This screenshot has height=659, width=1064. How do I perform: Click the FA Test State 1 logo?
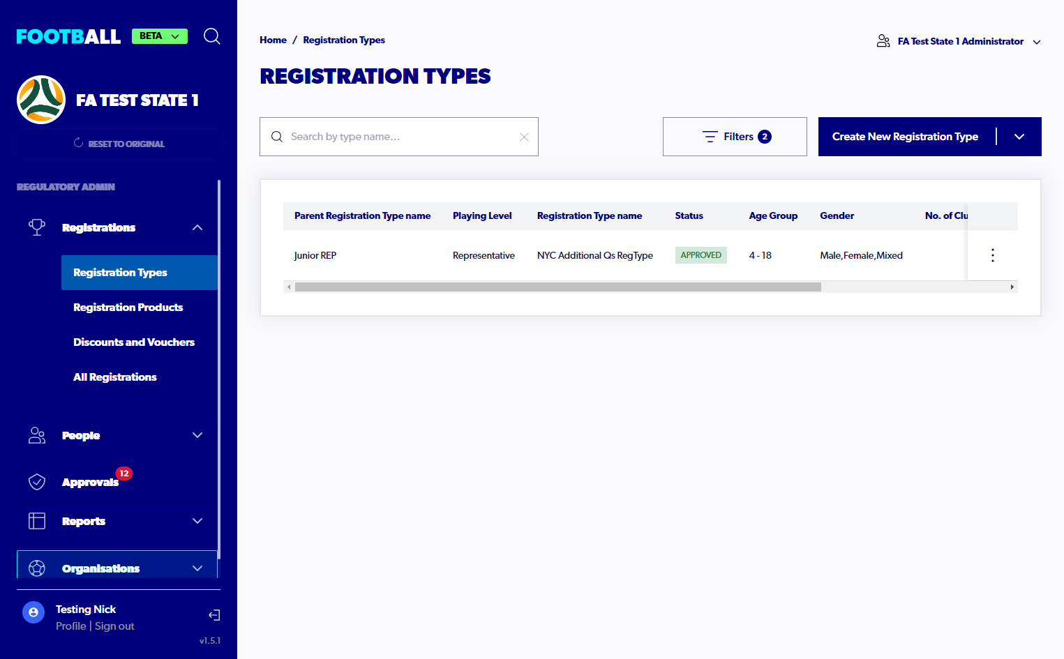[x=41, y=100]
